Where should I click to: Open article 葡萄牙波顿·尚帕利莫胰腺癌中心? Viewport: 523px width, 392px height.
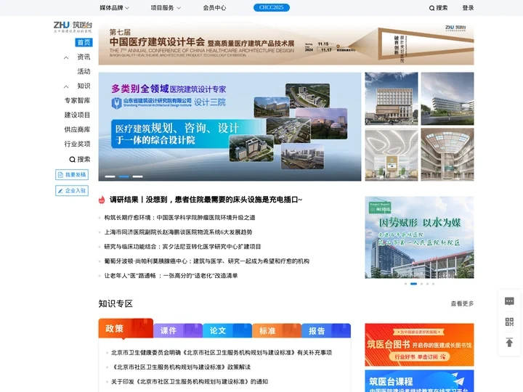[207, 261]
